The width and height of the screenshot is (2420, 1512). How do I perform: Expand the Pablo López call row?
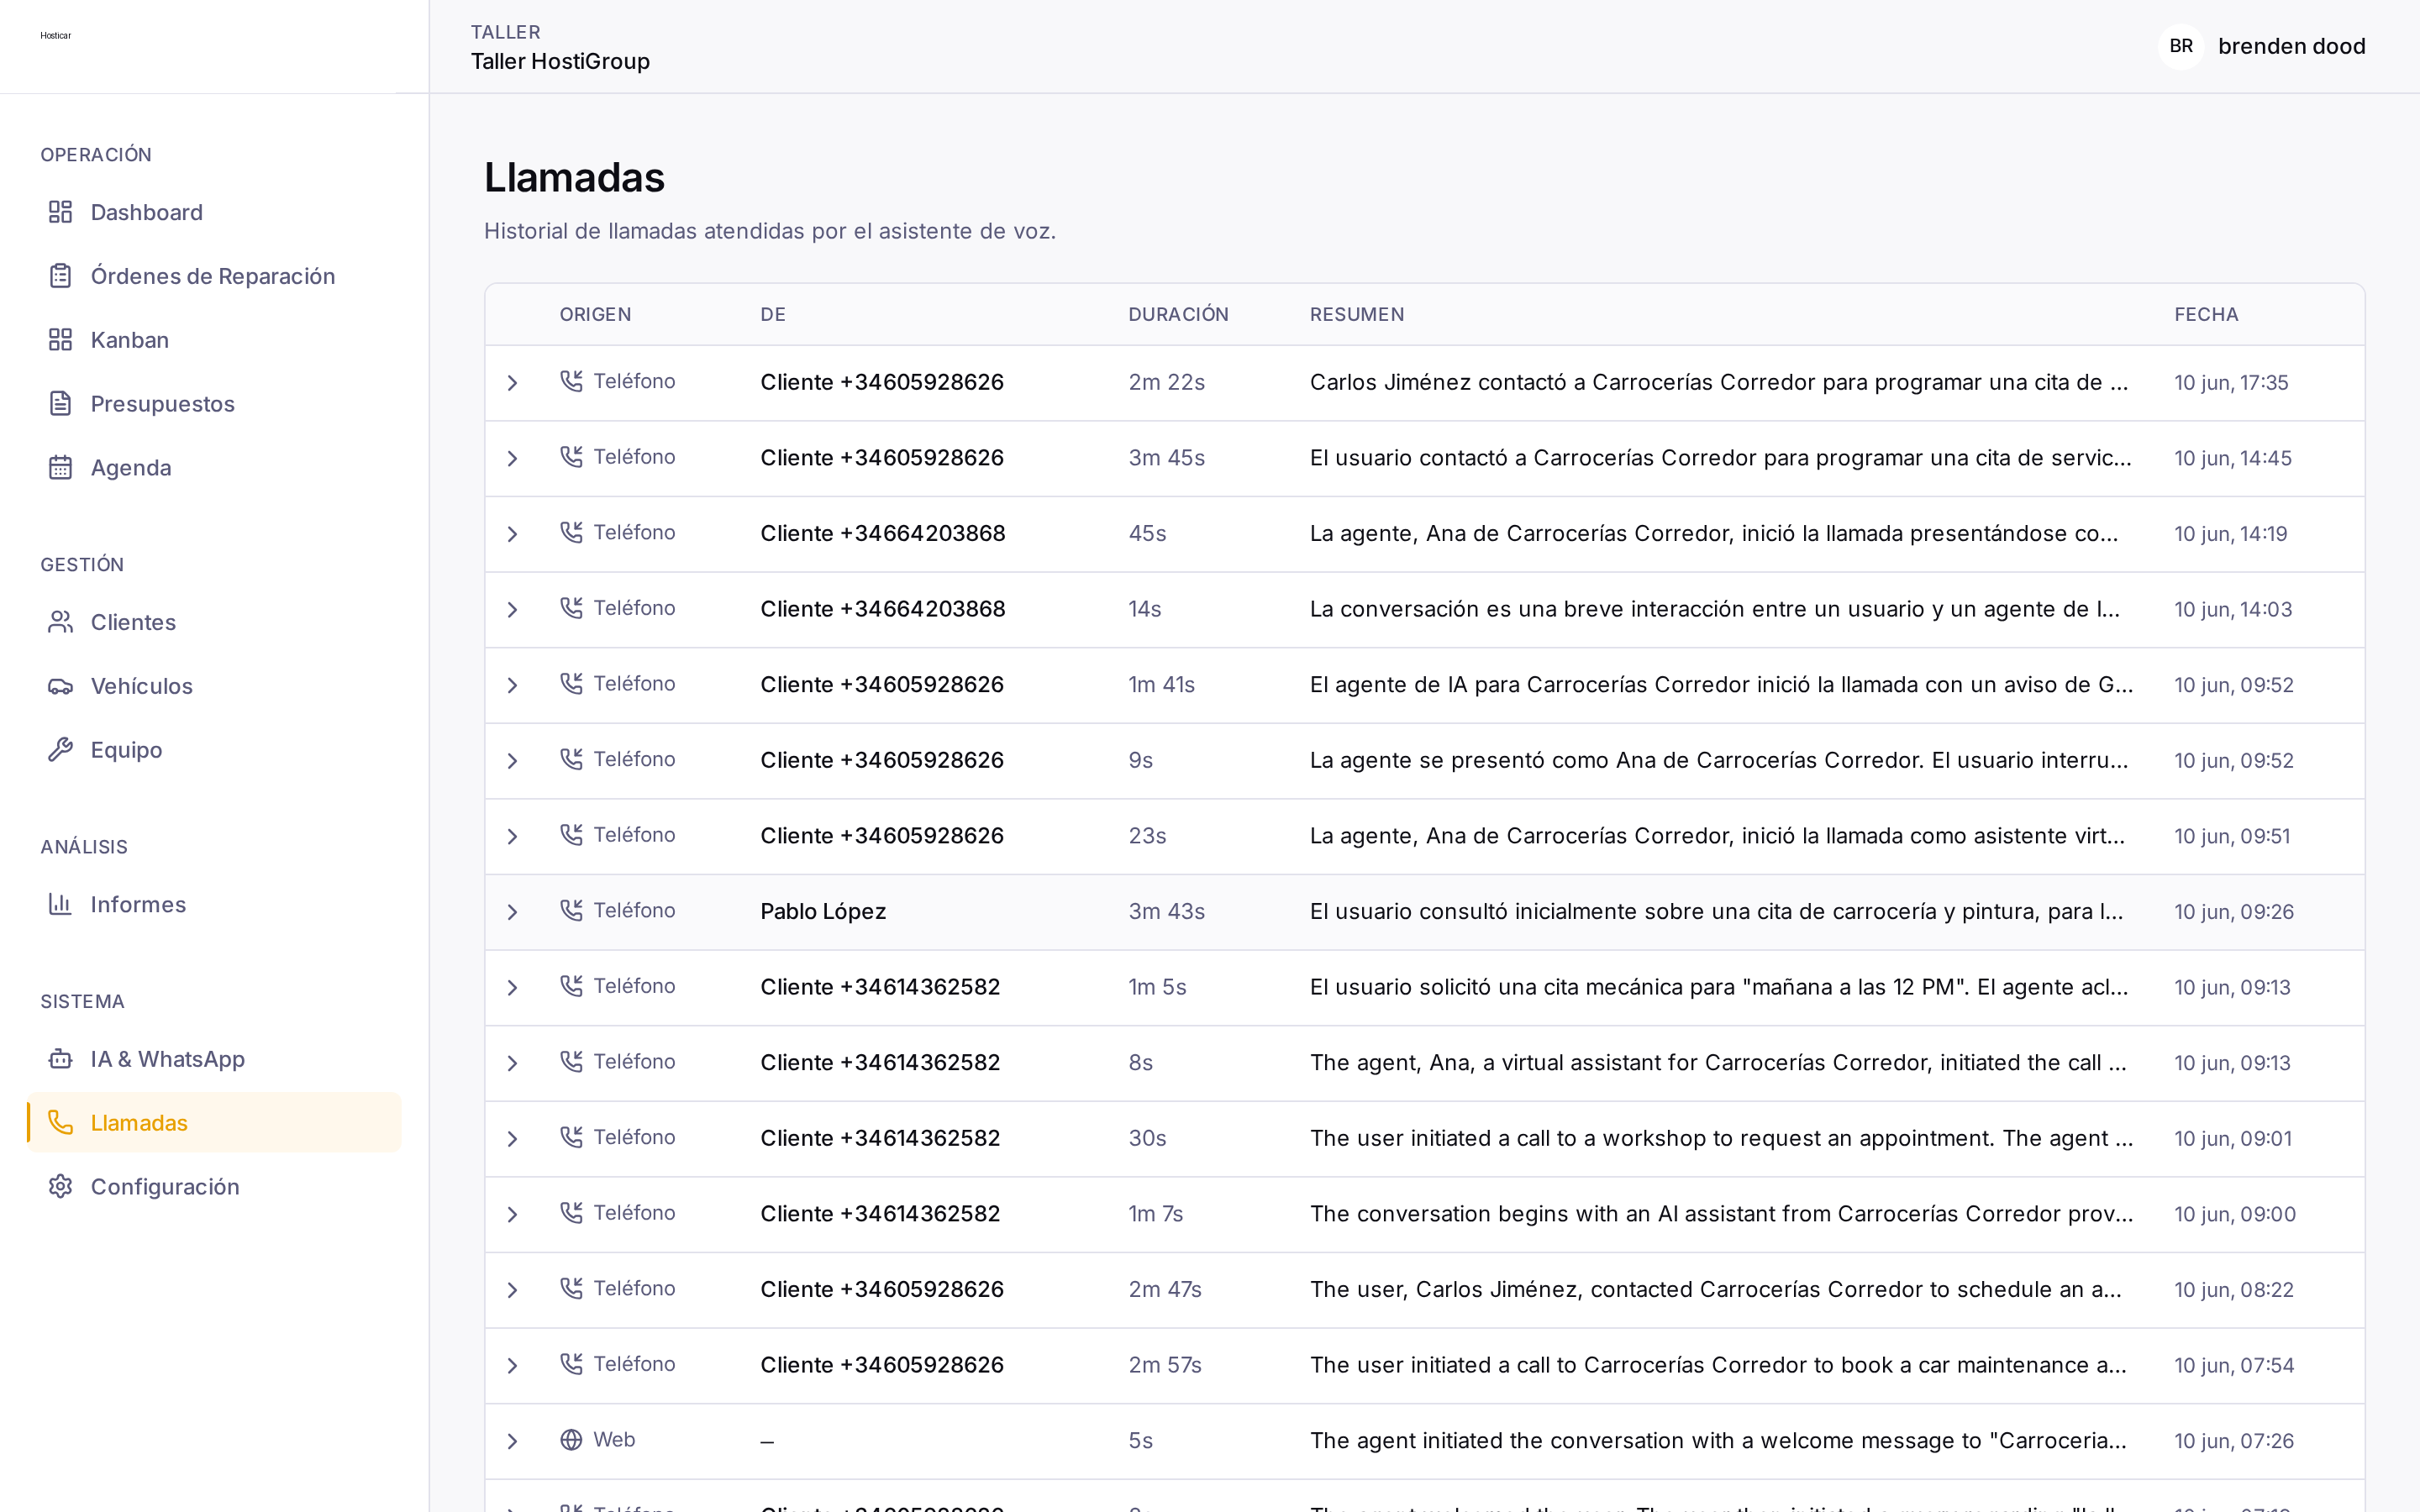coord(512,912)
